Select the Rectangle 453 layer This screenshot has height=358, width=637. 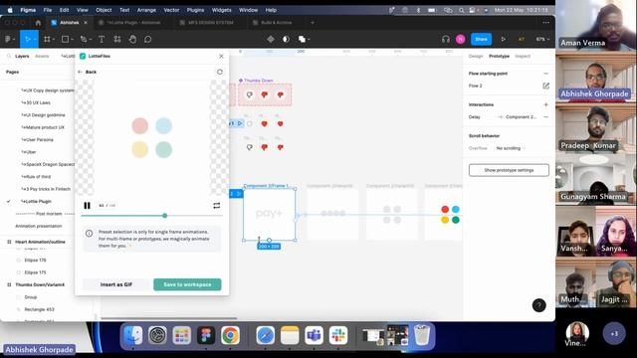39,309
